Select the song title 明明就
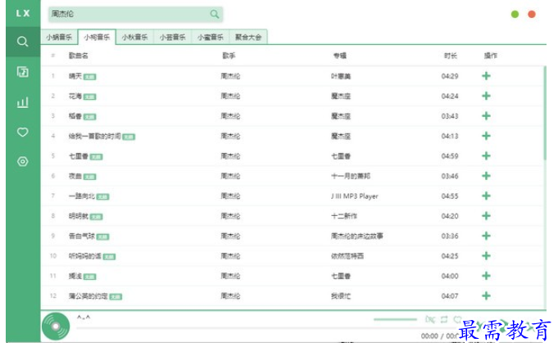The width and height of the screenshot is (558, 356). click(x=79, y=216)
